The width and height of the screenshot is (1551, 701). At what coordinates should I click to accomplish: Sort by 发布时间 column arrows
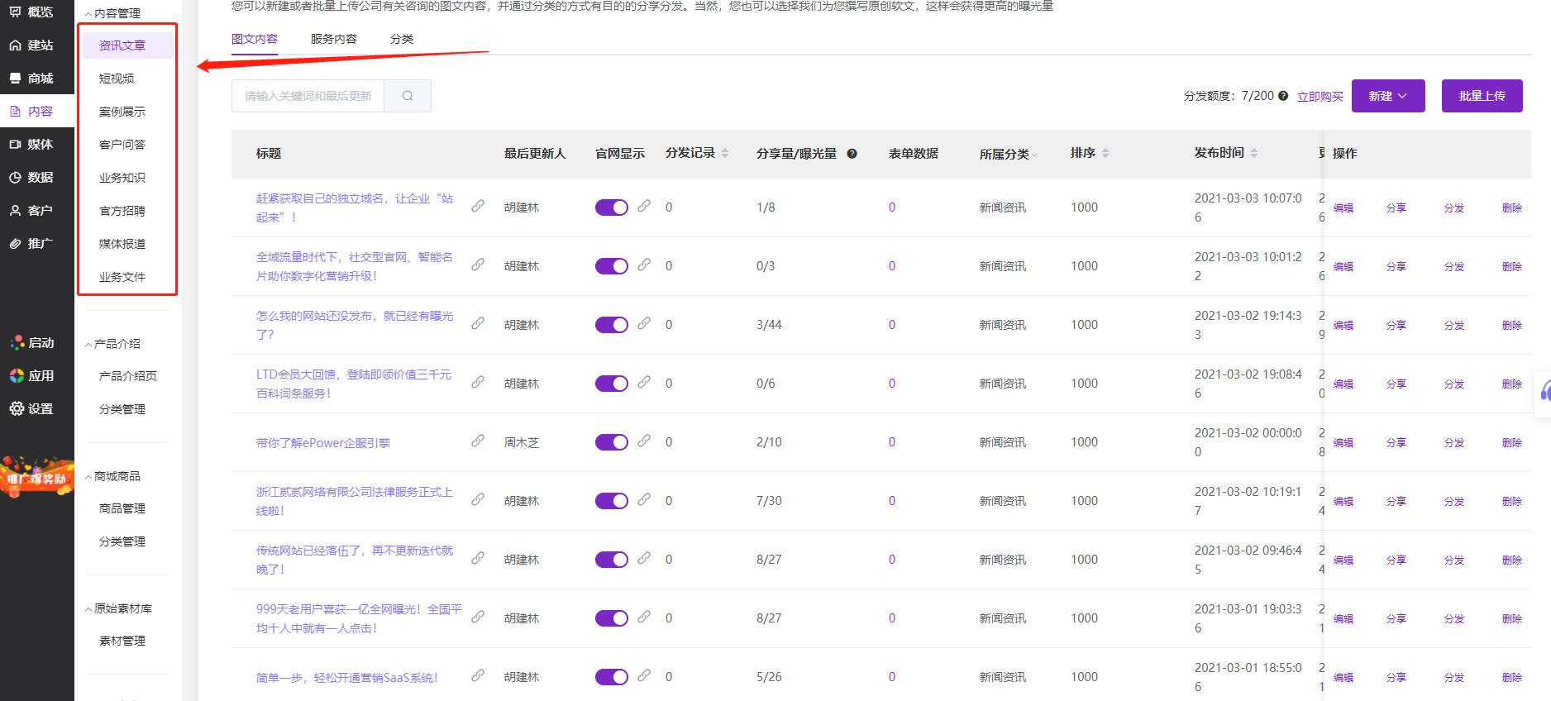point(1254,154)
